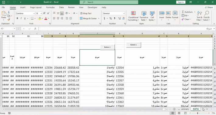Click Button 1 over column D
216x115 pixels.
pos(134,45)
